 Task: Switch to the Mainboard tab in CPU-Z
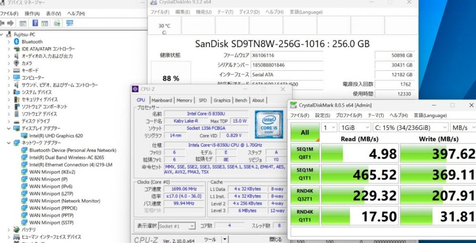click(x=162, y=100)
